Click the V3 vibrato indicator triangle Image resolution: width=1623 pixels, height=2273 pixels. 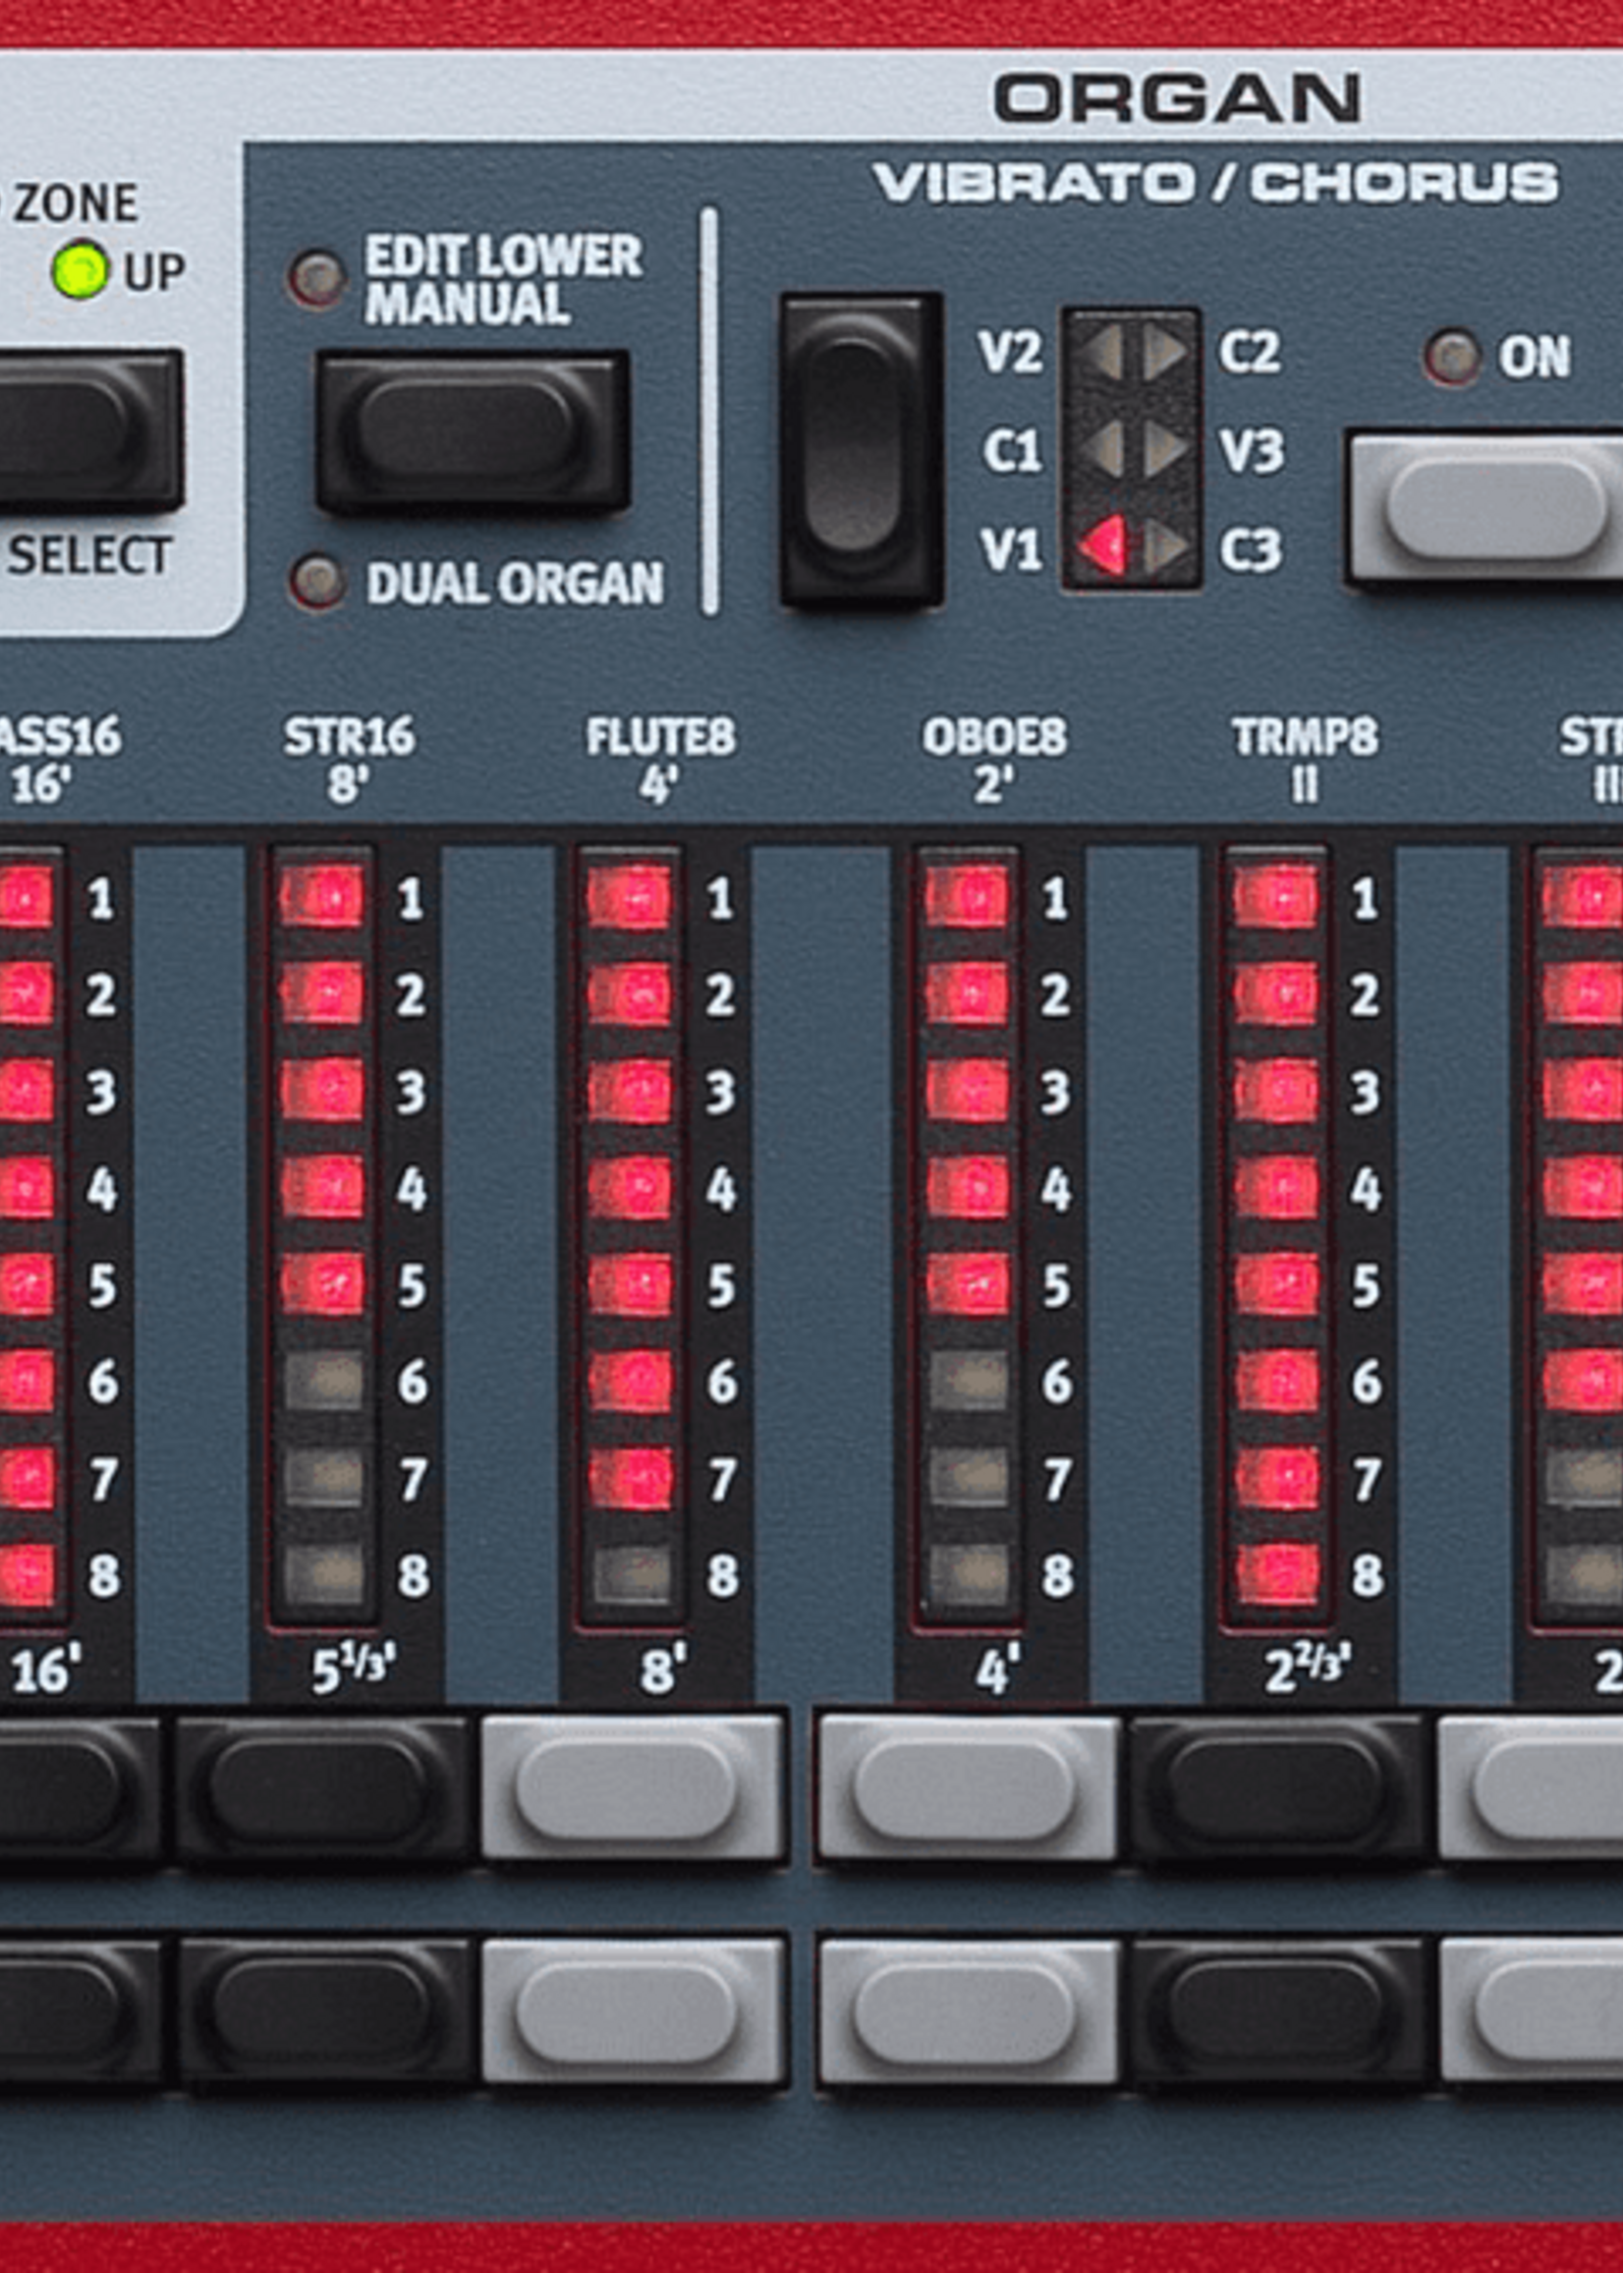pos(1164,449)
